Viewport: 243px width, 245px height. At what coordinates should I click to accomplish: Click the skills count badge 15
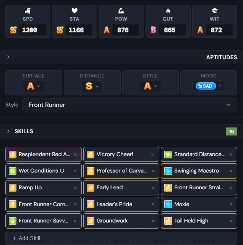click(232, 131)
